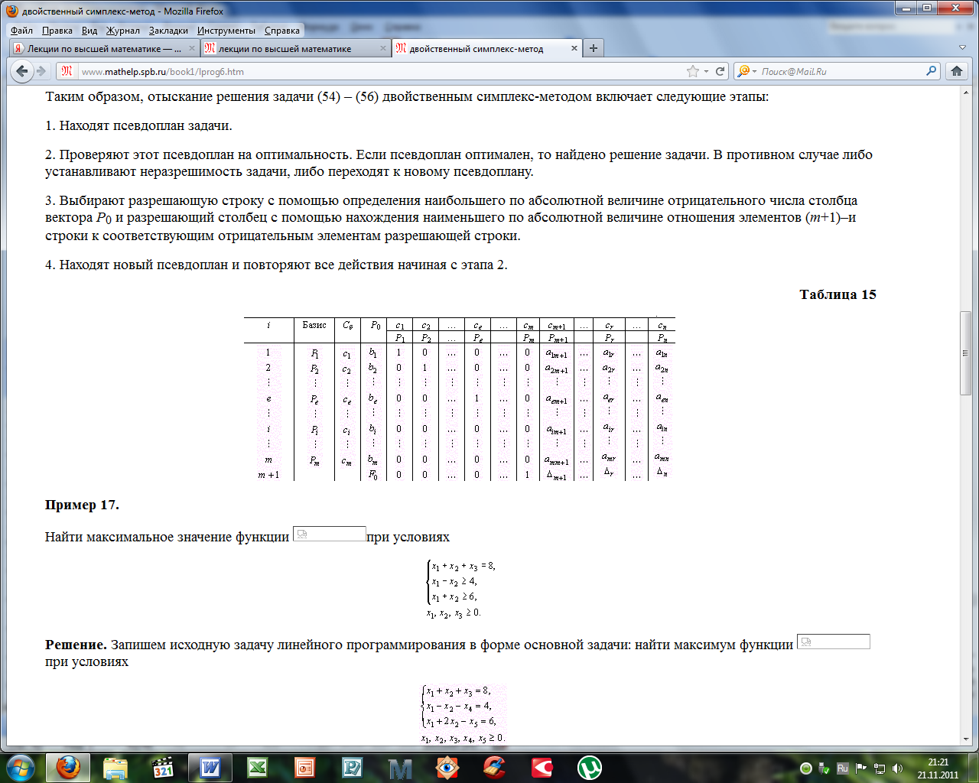Launch the eye-icon image viewer on taskbar
The height and width of the screenshot is (783, 979).
coord(447,767)
